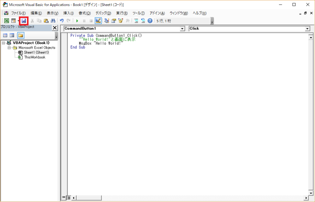The image size is (315, 202).
Task: Click the View Code icon in Project pane
Action: click(x=5, y=36)
